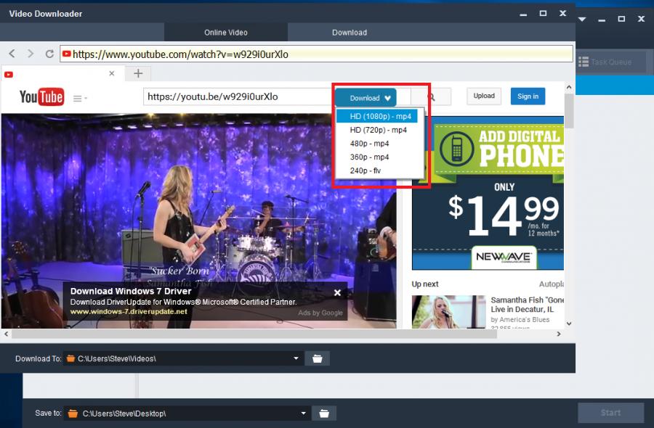Click the YouTube Upload button
This screenshot has height=428, width=654.
[484, 96]
